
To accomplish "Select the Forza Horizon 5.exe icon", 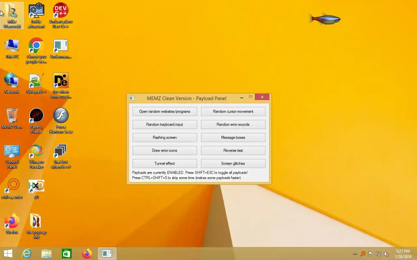I will (x=61, y=121).
